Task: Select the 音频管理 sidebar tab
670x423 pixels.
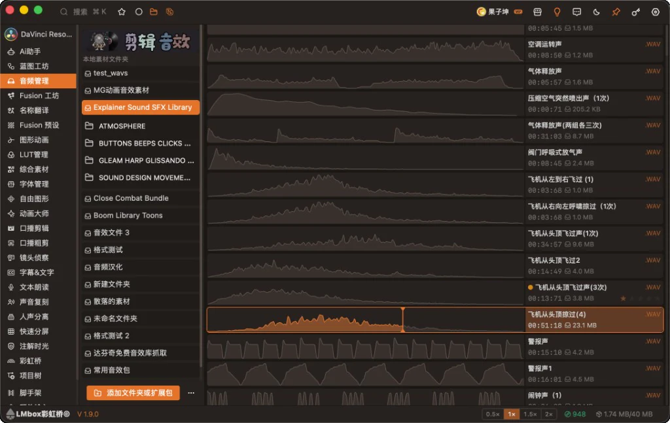Action: pos(38,81)
